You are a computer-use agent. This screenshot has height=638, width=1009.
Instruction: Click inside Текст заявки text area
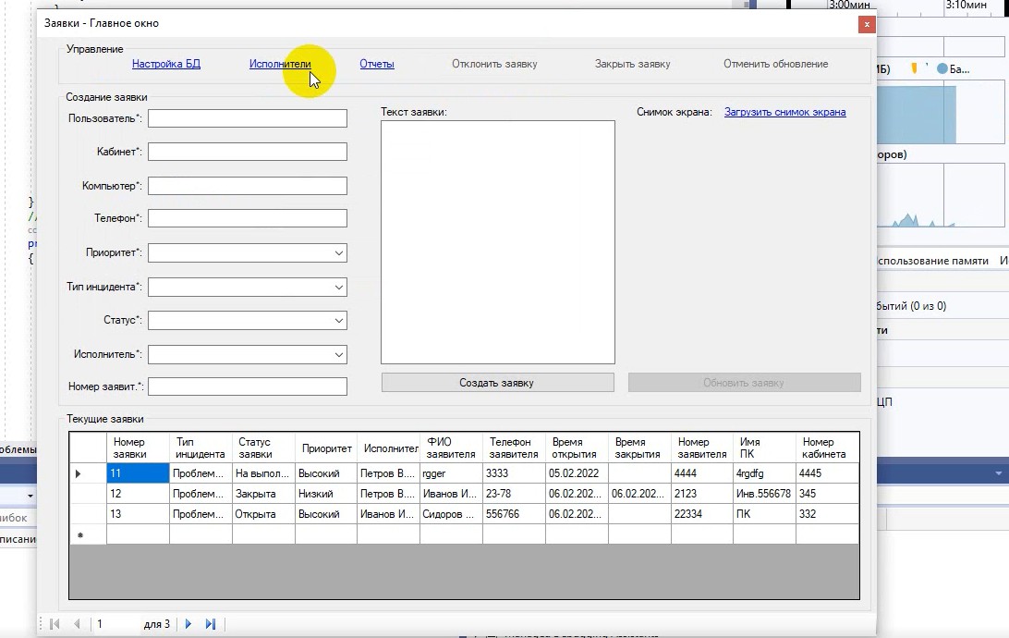coord(497,242)
